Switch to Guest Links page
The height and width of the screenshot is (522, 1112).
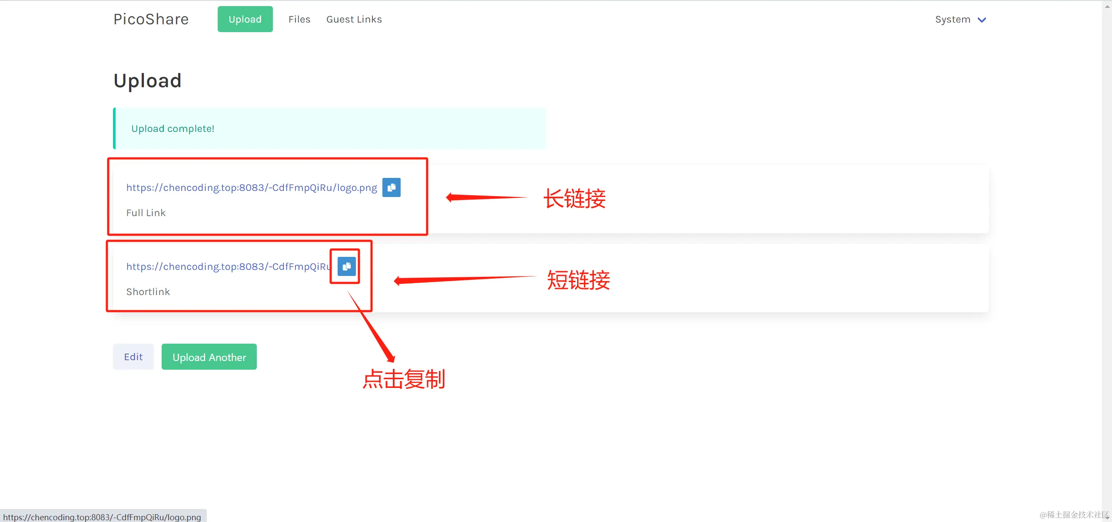[x=354, y=20]
